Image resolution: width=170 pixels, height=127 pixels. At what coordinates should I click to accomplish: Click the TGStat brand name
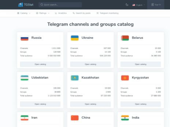[29, 5]
